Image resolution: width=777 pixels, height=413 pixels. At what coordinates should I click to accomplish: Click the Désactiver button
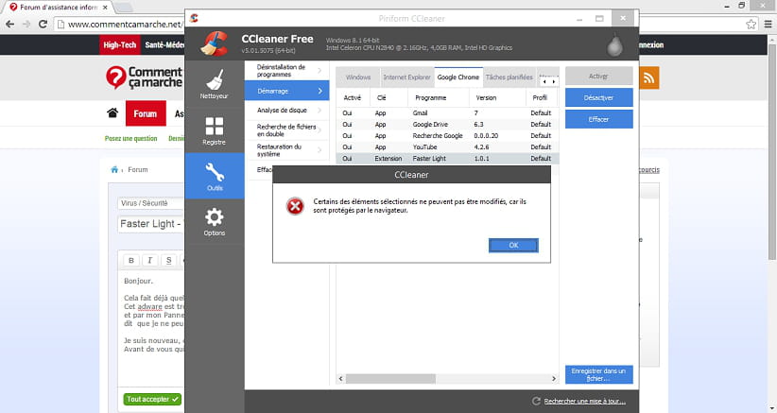point(598,97)
